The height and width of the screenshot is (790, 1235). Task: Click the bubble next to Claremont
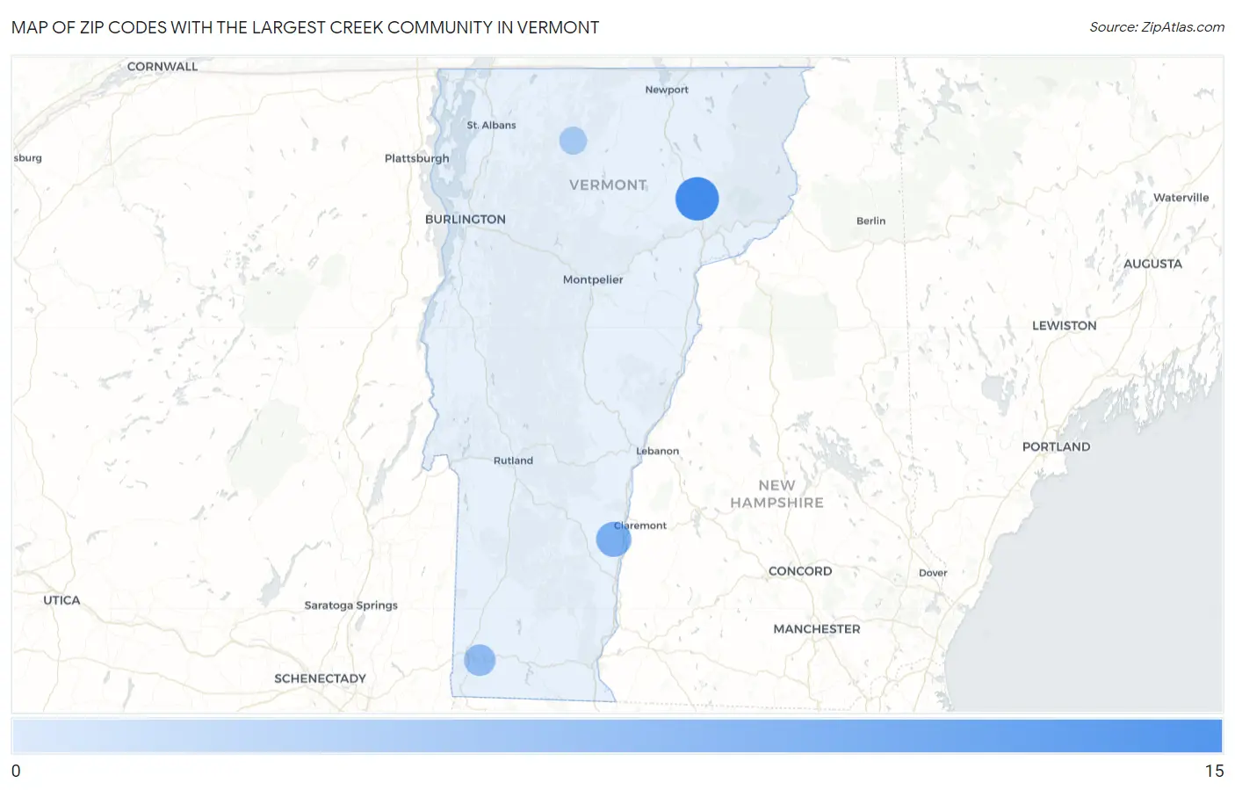pyautogui.click(x=613, y=540)
